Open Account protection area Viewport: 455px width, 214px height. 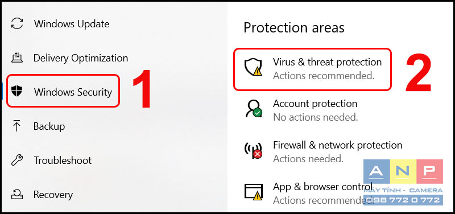pyautogui.click(x=316, y=110)
